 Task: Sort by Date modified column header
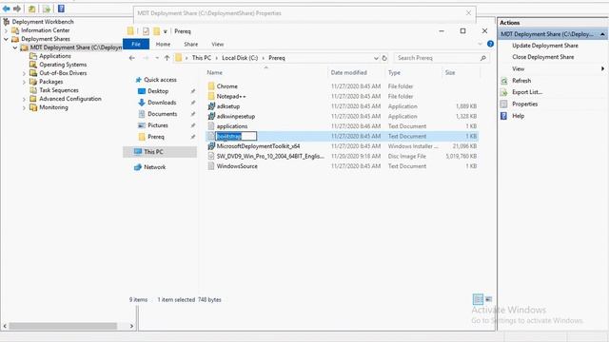coord(348,72)
